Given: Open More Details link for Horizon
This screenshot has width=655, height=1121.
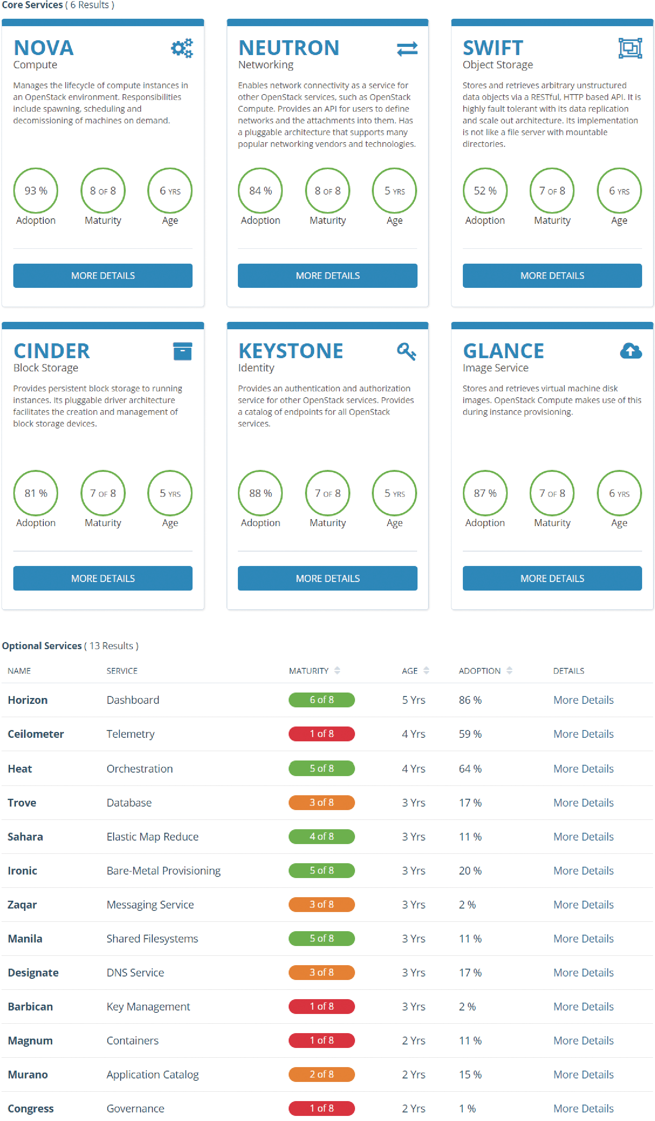Looking at the screenshot, I should [x=584, y=700].
